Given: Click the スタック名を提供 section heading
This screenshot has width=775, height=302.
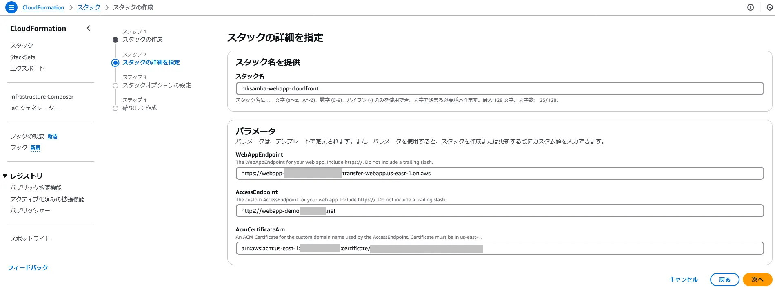Looking at the screenshot, I should [268, 62].
